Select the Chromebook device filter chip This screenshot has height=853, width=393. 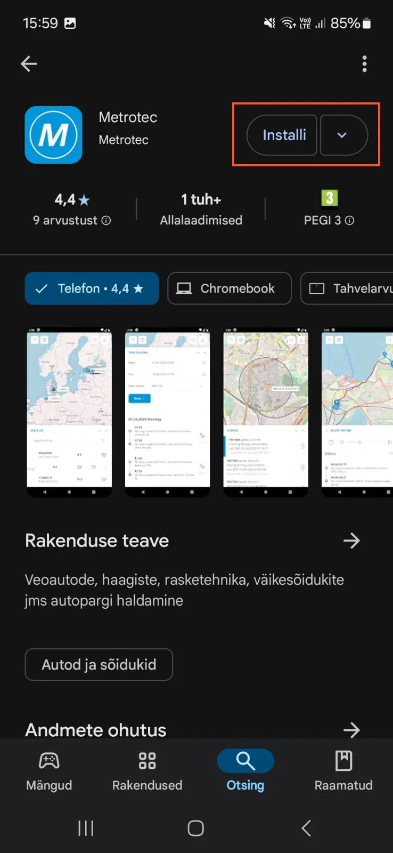coord(229,288)
